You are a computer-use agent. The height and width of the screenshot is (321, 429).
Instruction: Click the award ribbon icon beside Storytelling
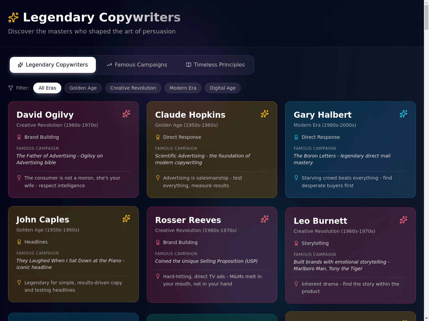pyautogui.click(x=296, y=243)
